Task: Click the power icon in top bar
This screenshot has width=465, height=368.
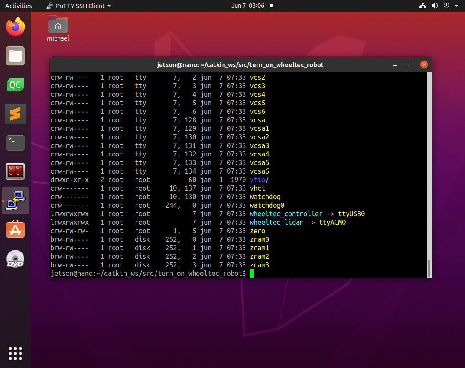Action: point(446,6)
